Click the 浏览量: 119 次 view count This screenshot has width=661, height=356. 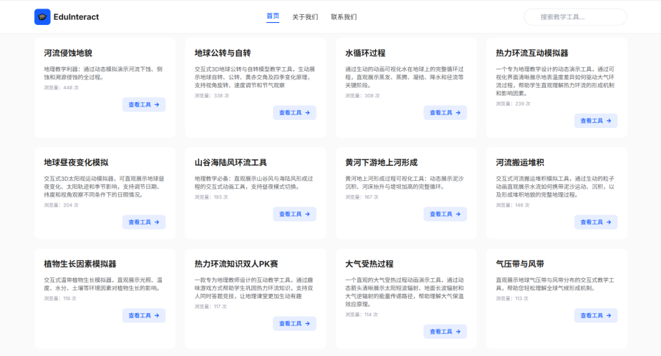[x=60, y=298]
